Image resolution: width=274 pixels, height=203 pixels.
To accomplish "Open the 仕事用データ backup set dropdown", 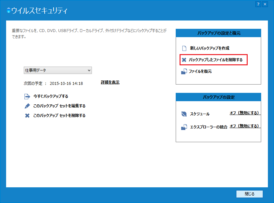I will click(58, 70).
